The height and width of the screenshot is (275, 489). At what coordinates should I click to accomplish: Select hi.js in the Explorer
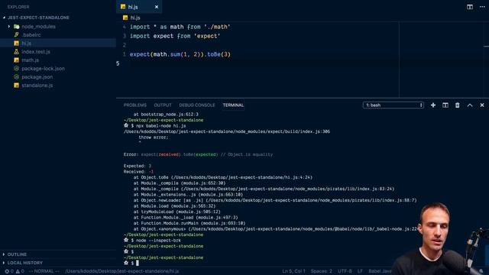point(58,44)
